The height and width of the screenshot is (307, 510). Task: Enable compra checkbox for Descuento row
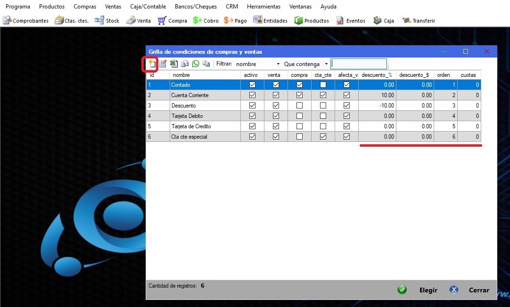(x=299, y=106)
